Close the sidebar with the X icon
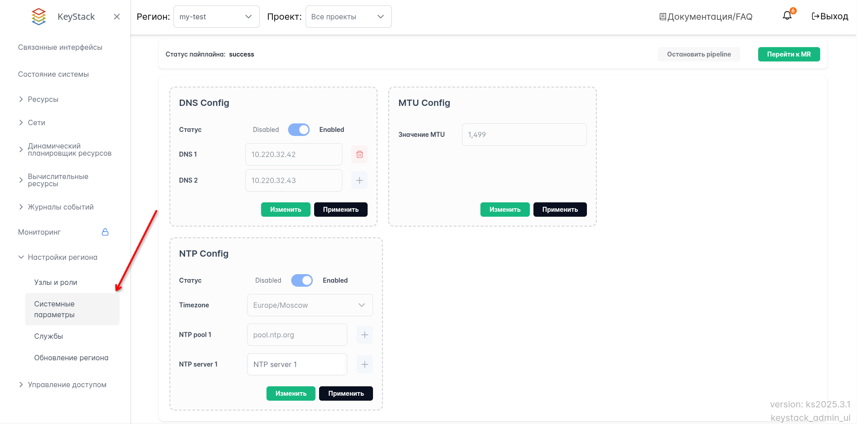 point(117,17)
